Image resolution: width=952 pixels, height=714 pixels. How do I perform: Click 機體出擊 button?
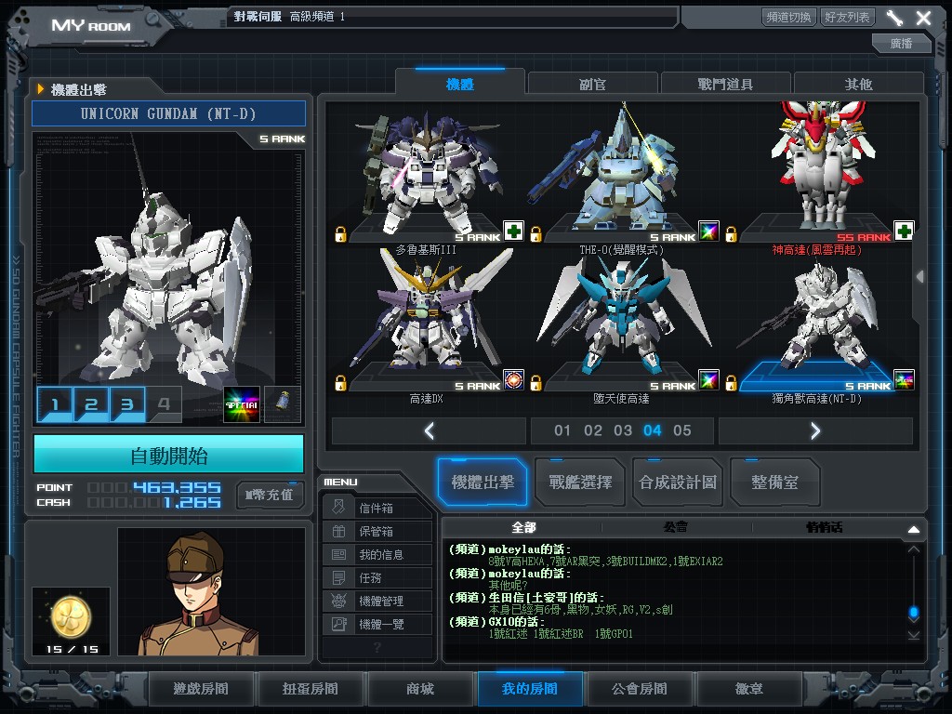click(483, 483)
